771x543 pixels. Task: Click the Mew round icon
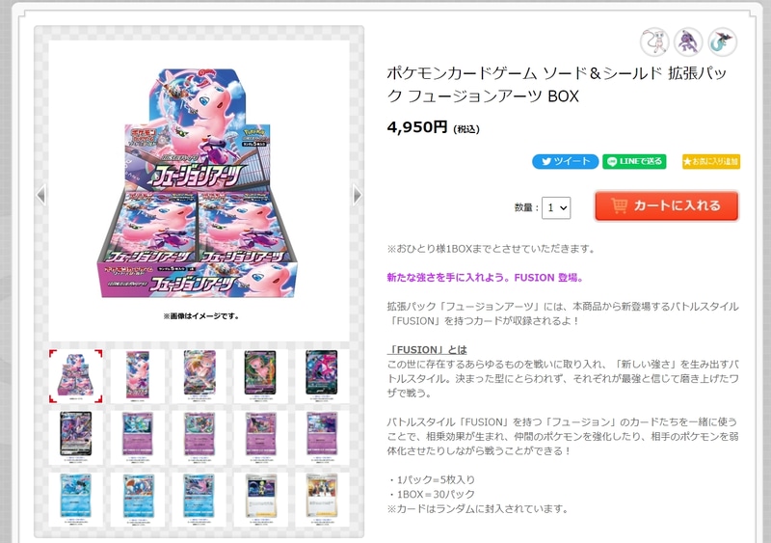[654, 41]
